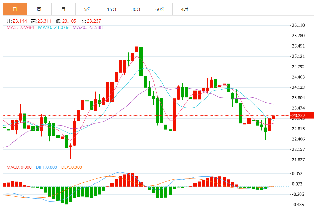This screenshot has width=317, height=209.
Task: Click the last red candlestick on the chart
Action: click(274, 117)
